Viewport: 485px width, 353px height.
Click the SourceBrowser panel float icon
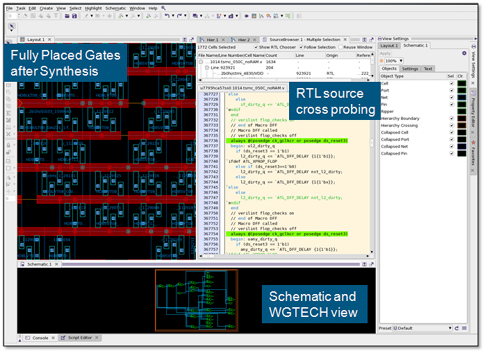372,40
